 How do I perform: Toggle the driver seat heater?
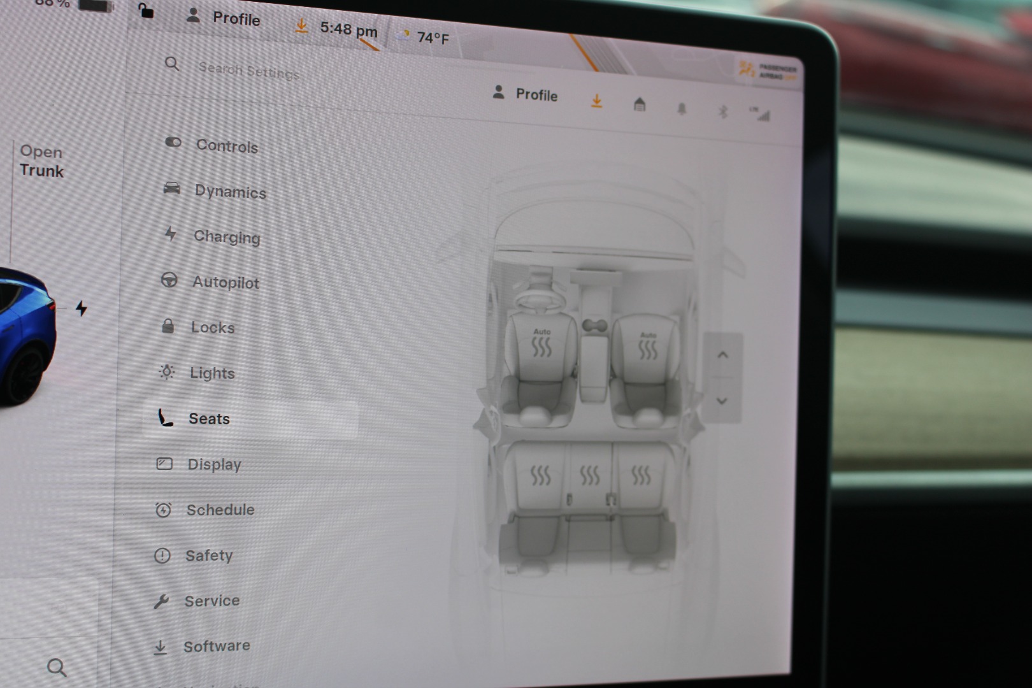click(541, 347)
